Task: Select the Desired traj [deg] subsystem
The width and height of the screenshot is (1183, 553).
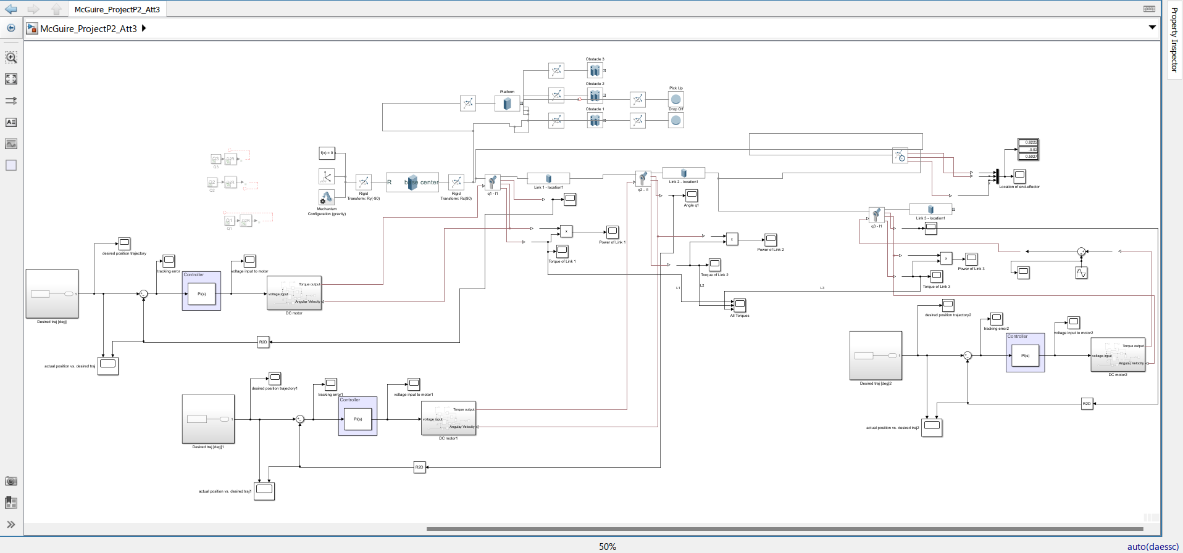Action: pyautogui.click(x=52, y=293)
